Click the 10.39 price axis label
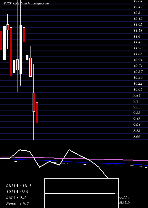This screenshot has width=148, height=208. [138, 78]
